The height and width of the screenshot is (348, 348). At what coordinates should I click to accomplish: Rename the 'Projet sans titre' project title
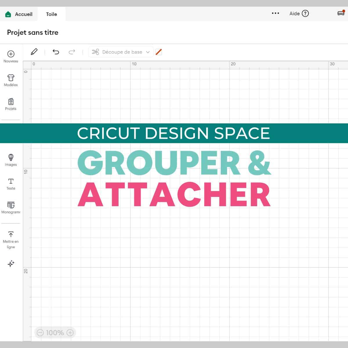coord(32,32)
